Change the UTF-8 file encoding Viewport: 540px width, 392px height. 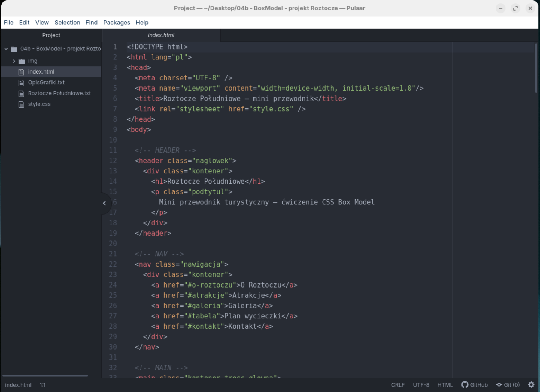[x=421, y=385]
